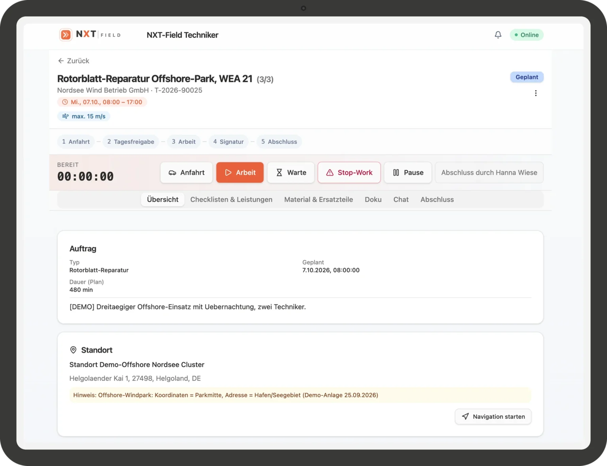
Task: Select step 1 Anfahrt in the progress steps
Action: coord(76,142)
